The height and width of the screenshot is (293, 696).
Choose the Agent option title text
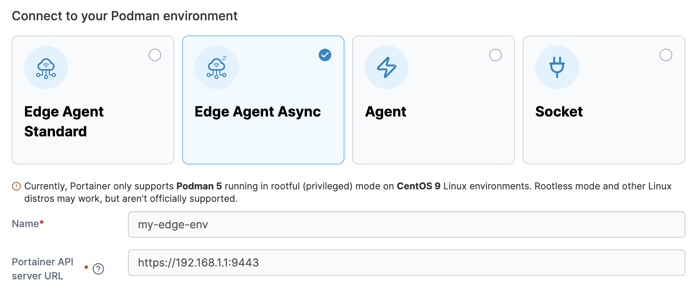coord(385,112)
